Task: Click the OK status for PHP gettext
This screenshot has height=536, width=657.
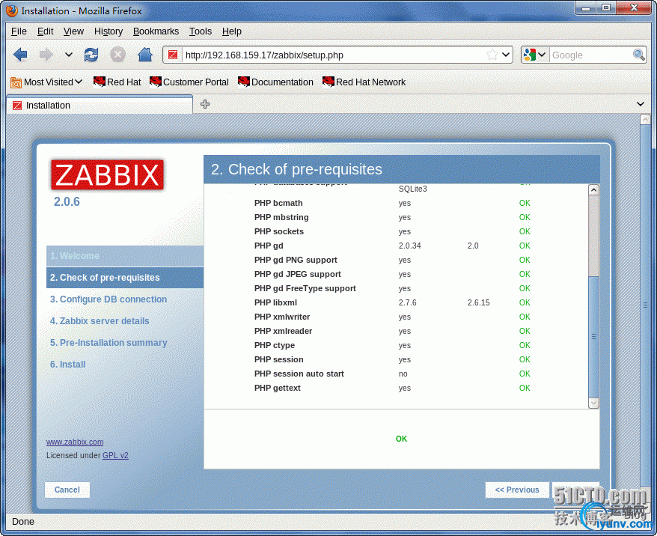Action: [x=525, y=388]
